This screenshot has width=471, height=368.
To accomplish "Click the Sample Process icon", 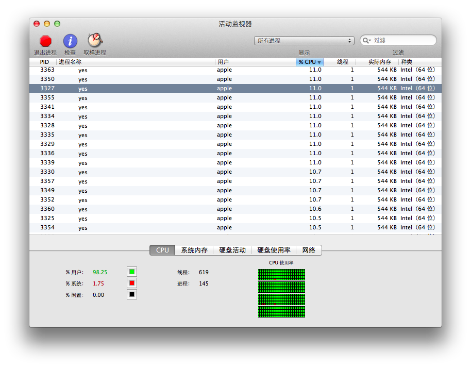I will (x=95, y=40).
